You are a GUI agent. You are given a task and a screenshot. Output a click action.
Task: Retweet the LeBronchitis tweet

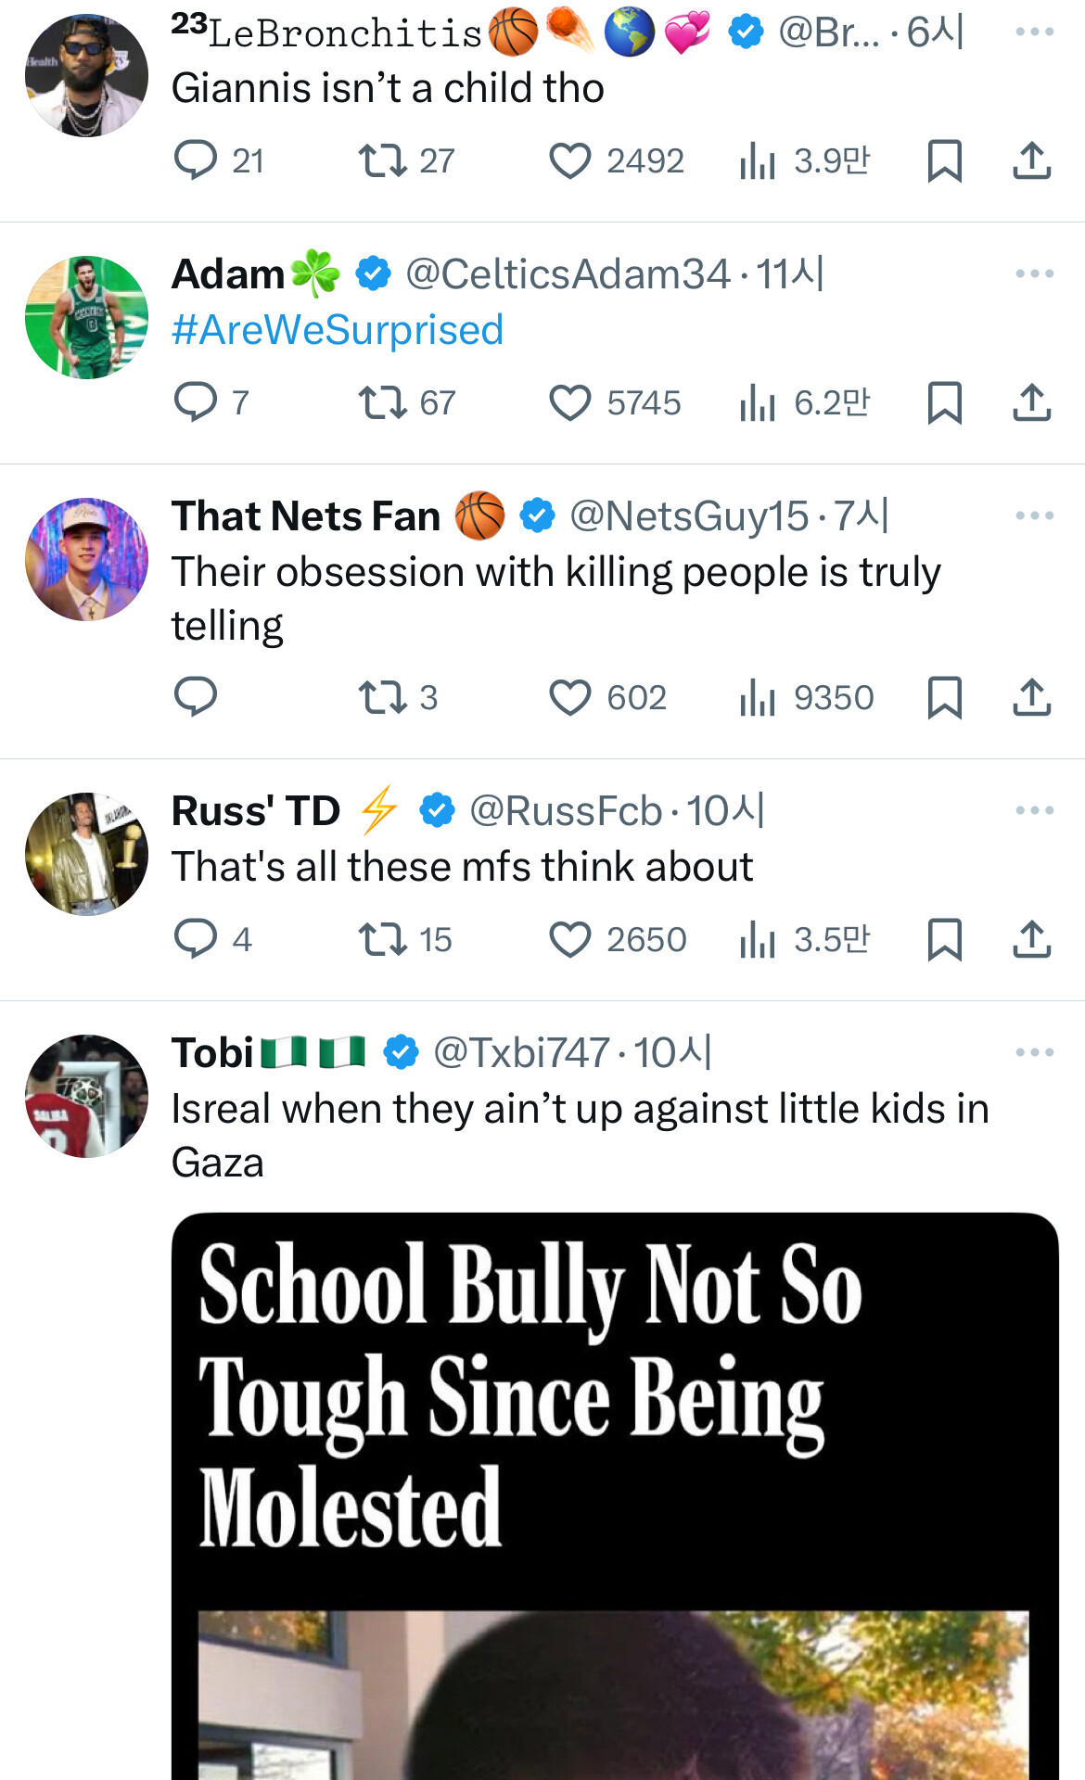tap(383, 160)
